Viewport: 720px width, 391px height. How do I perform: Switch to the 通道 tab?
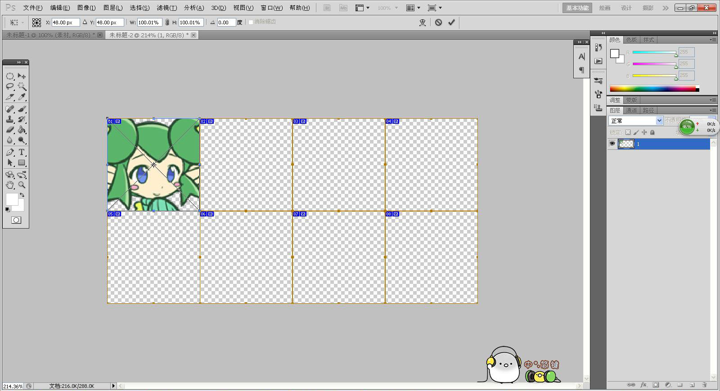[x=631, y=110]
